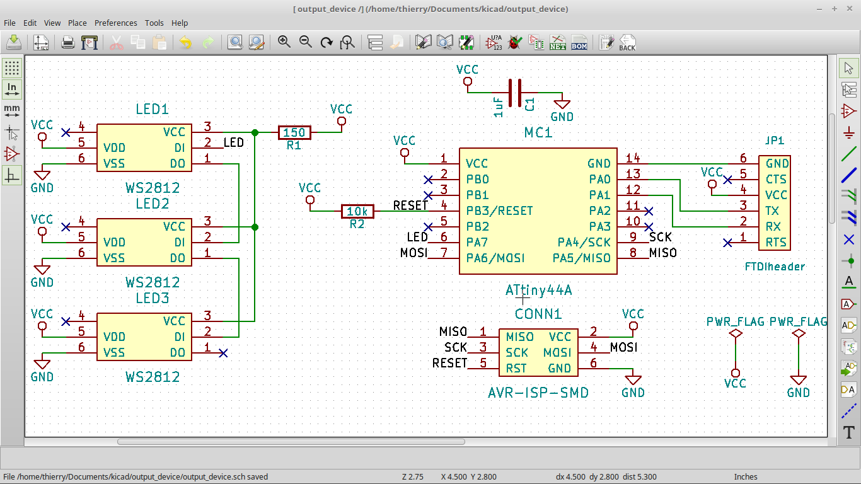Open the File menu
This screenshot has height=484, width=861.
pyautogui.click(x=9, y=23)
